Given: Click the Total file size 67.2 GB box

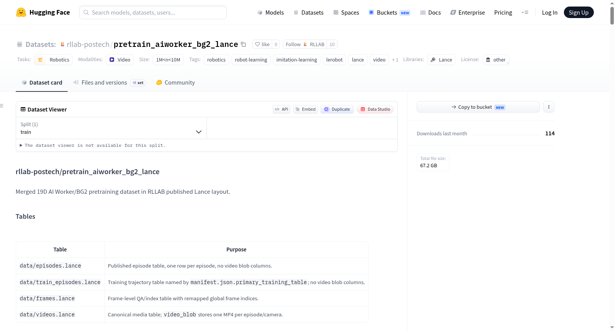Looking at the screenshot, I should (433, 162).
